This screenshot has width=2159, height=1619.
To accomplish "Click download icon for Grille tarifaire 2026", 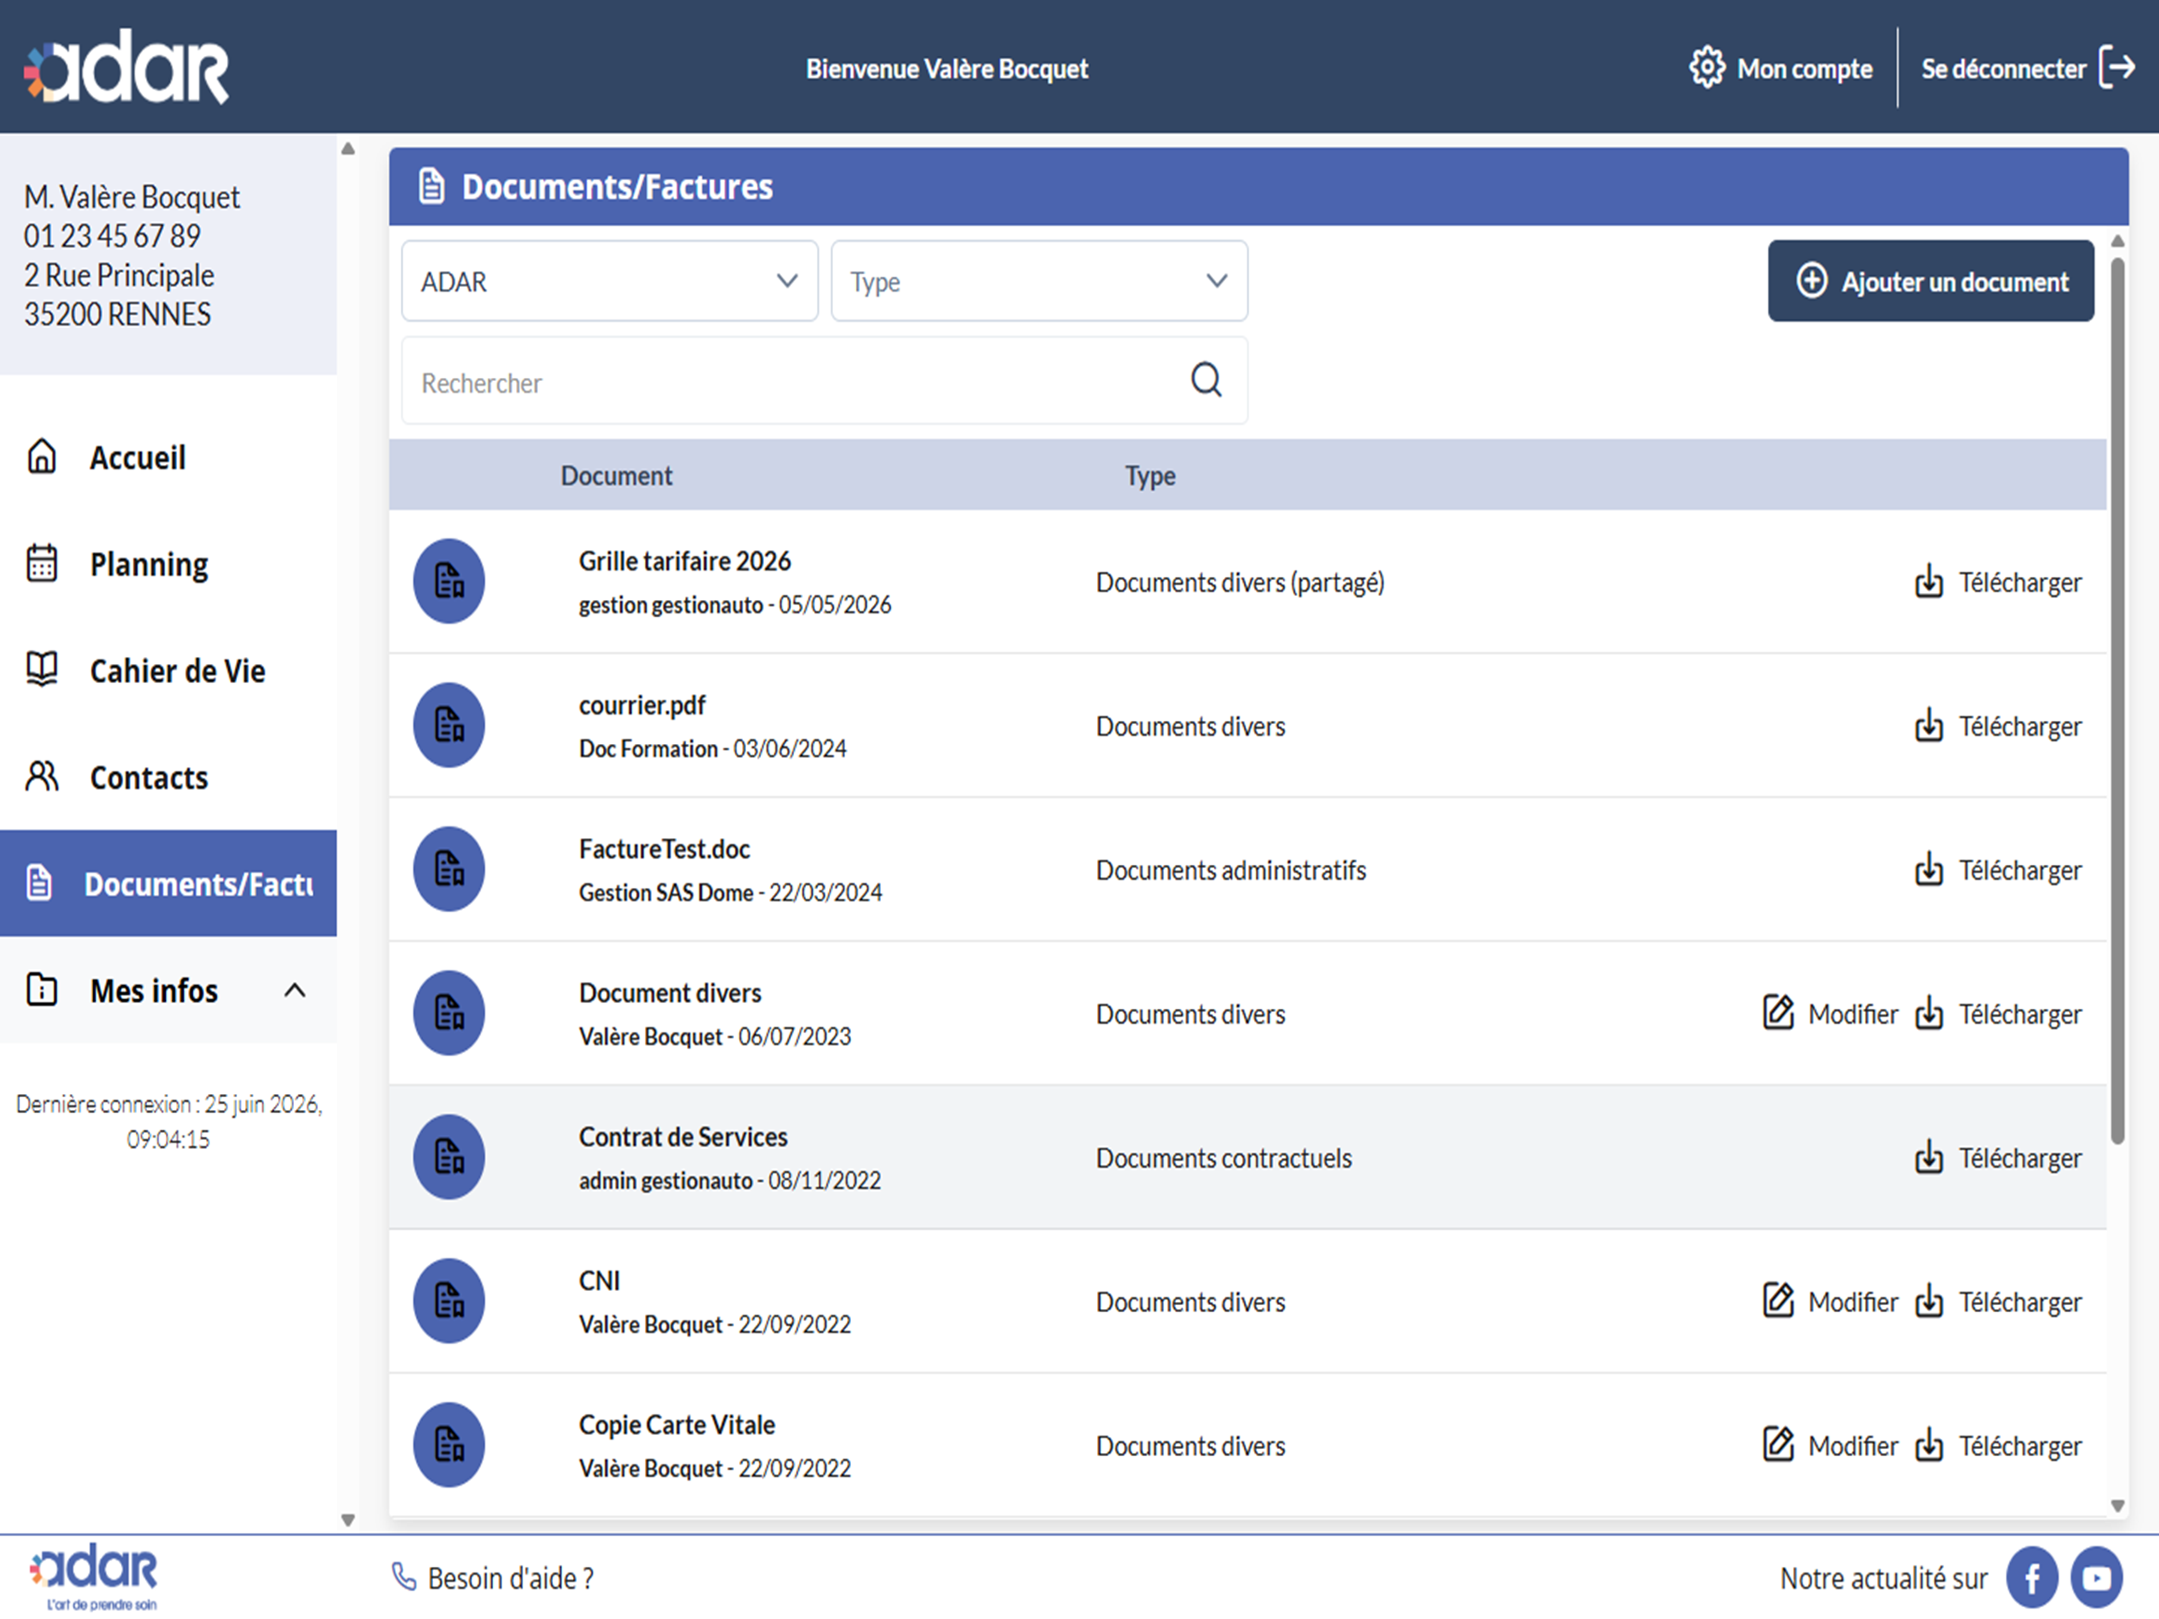I will [x=1929, y=581].
